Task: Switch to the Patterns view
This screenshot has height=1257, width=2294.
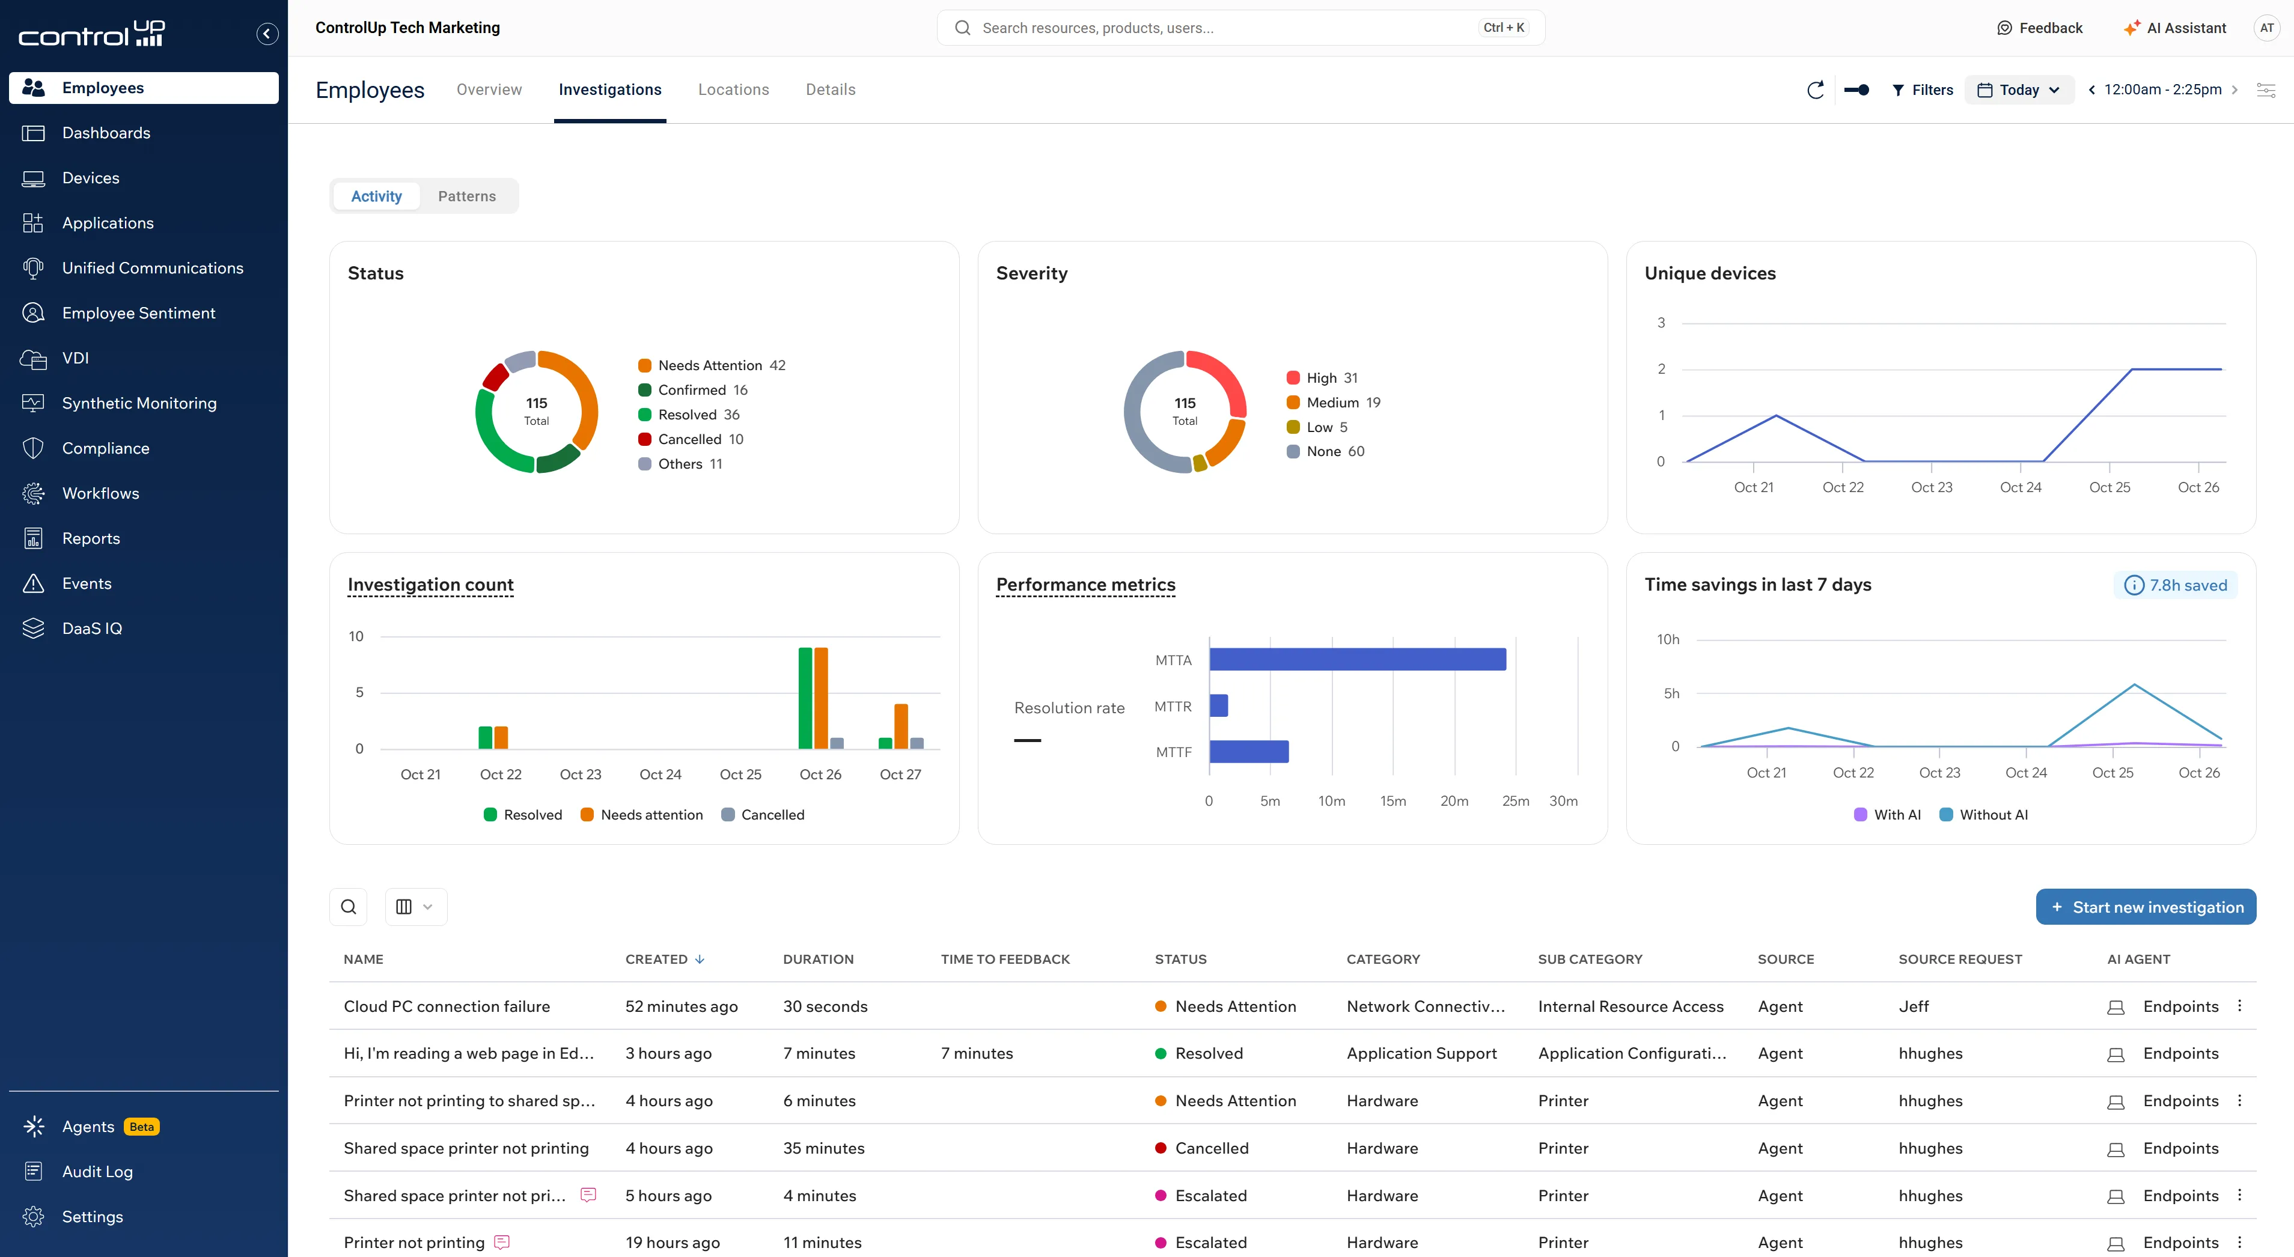Action: point(466,196)
